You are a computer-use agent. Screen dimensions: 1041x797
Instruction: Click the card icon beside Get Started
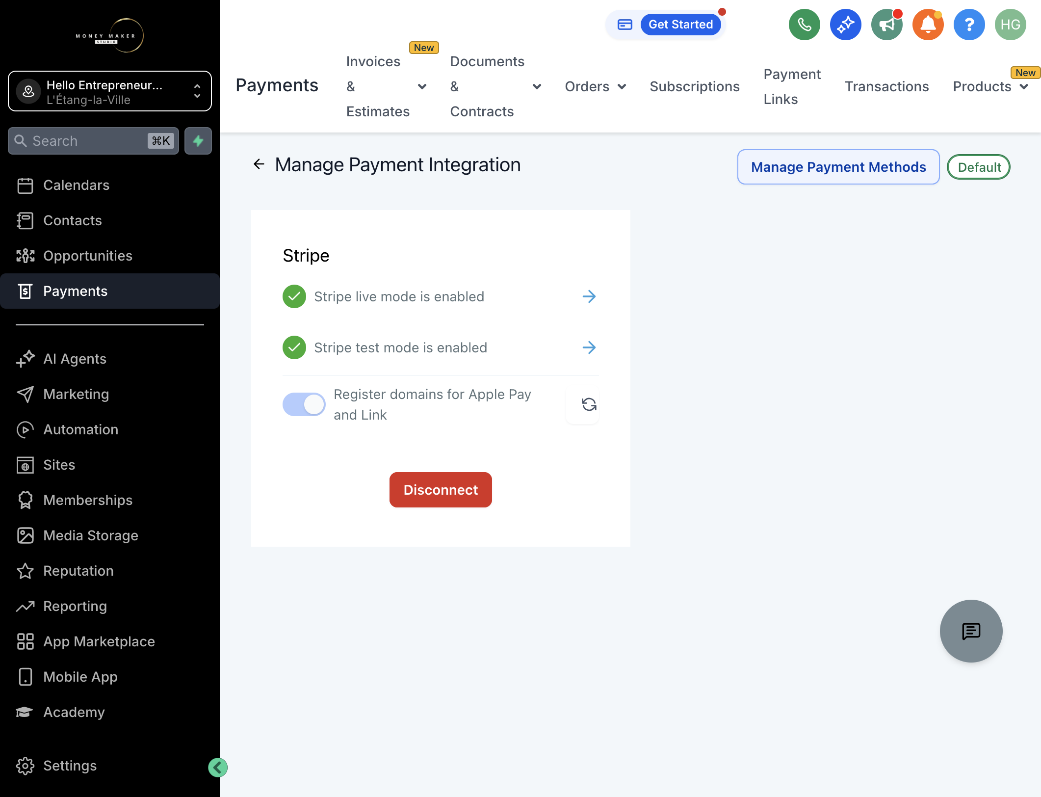click(x=625, y=25)
